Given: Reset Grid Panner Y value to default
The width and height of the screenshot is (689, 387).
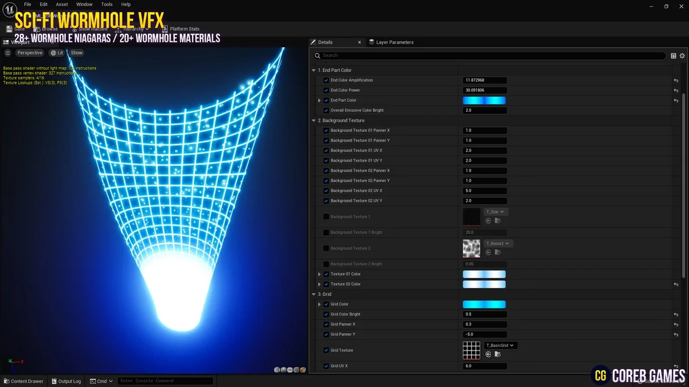Looking at the screenshot, I should pos(676,334).
